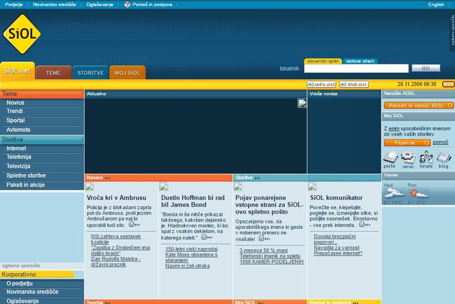Open 1000 KAMER PODELJENIH link
The height and width of the screenshot is (304, 455).
pos(271,261)
